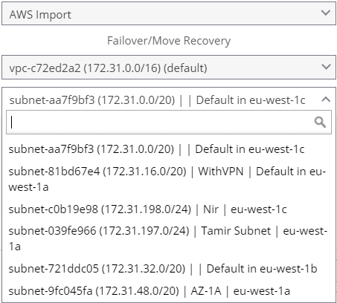Select subnet-c0b19e98 Nir option
337x303 pixels.
coord(169,209)
